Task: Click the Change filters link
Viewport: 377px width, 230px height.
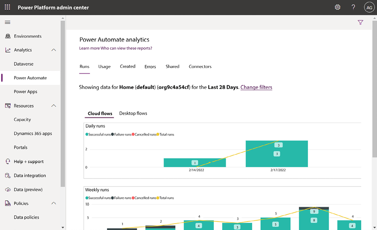Action: pyautogui.click(x=256, y=87)
